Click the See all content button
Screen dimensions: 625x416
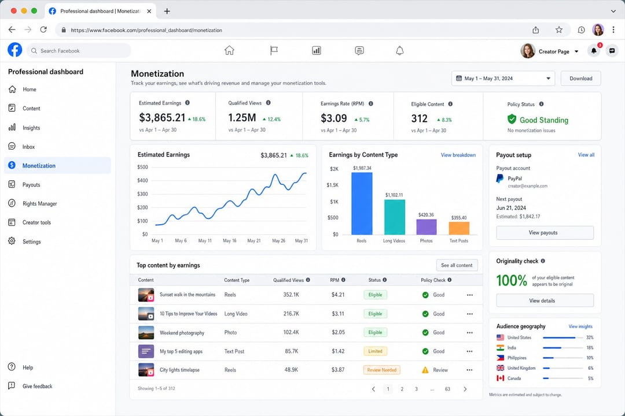click(457, 265)
